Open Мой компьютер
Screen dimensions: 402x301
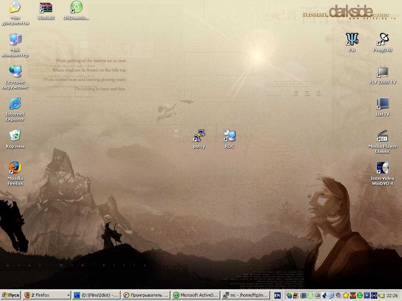click(15, 40)
